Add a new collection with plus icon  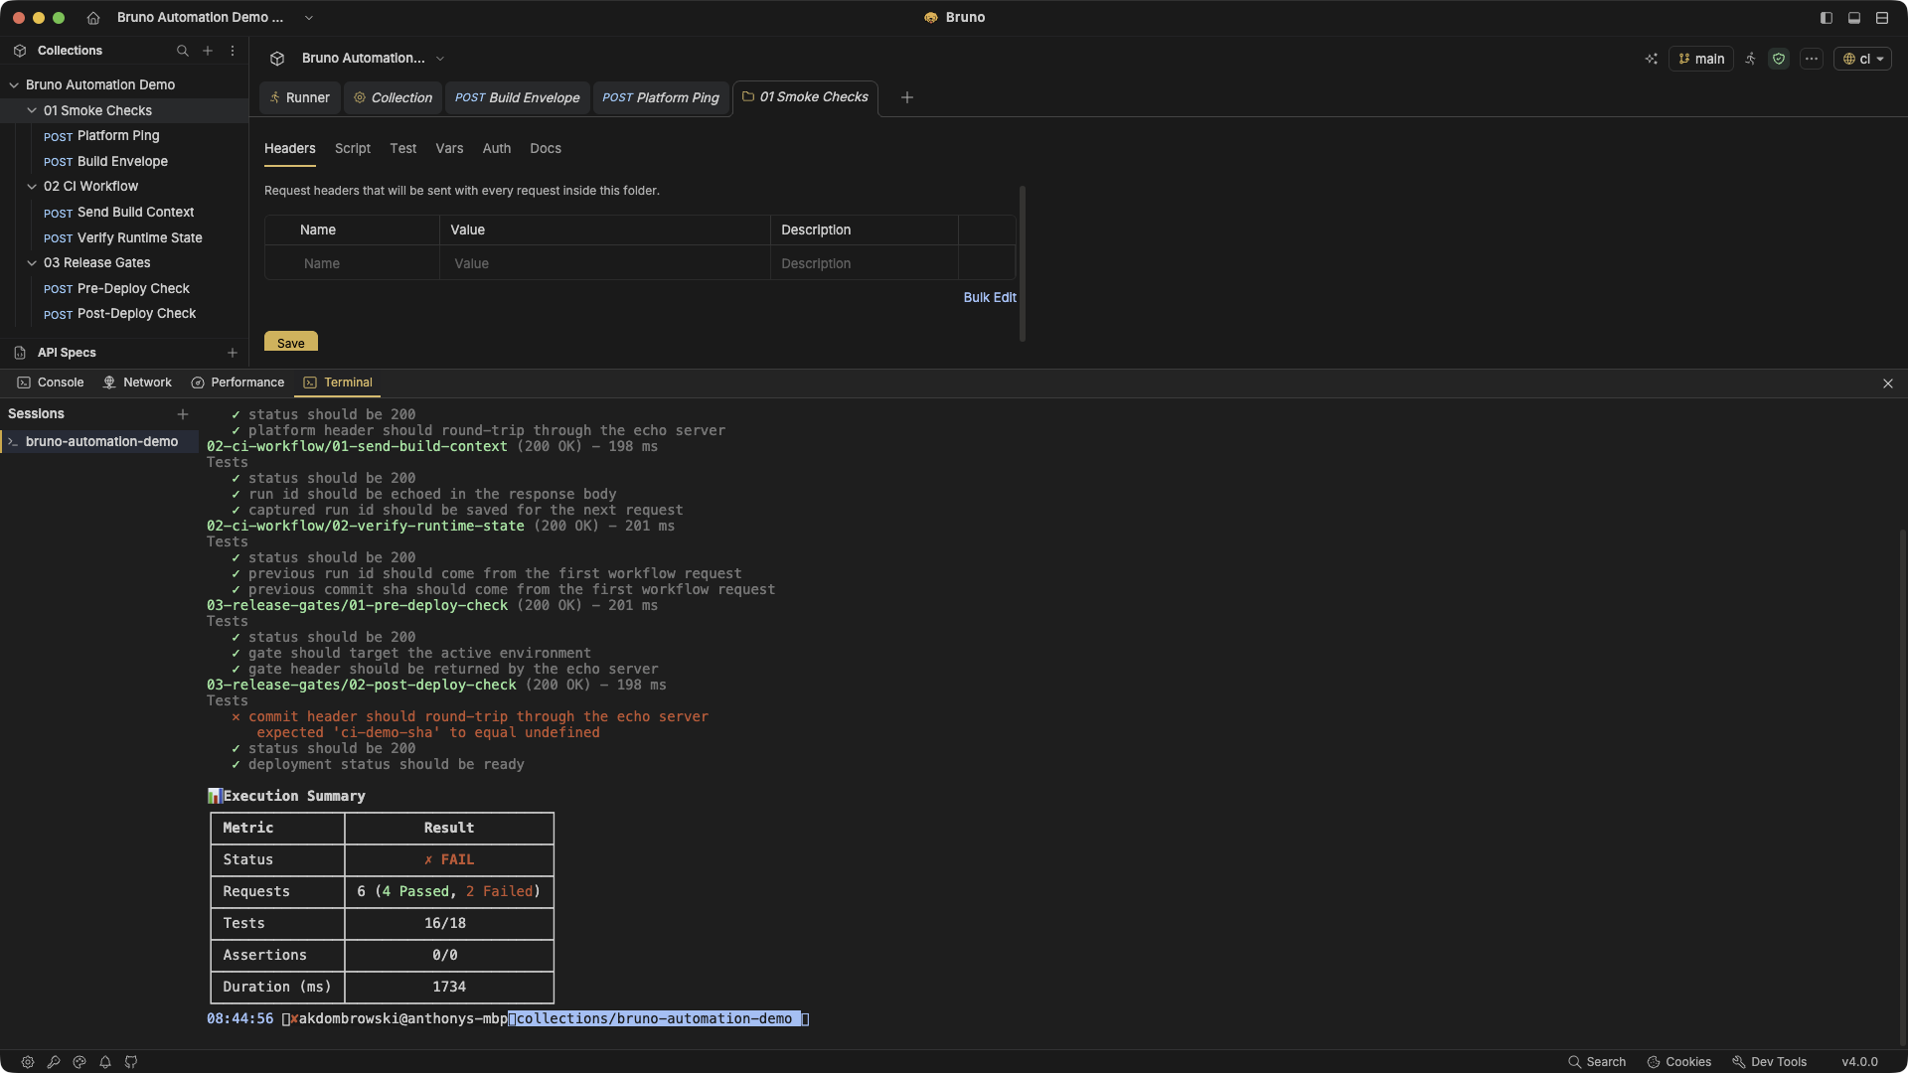click(x=208, y=51)
